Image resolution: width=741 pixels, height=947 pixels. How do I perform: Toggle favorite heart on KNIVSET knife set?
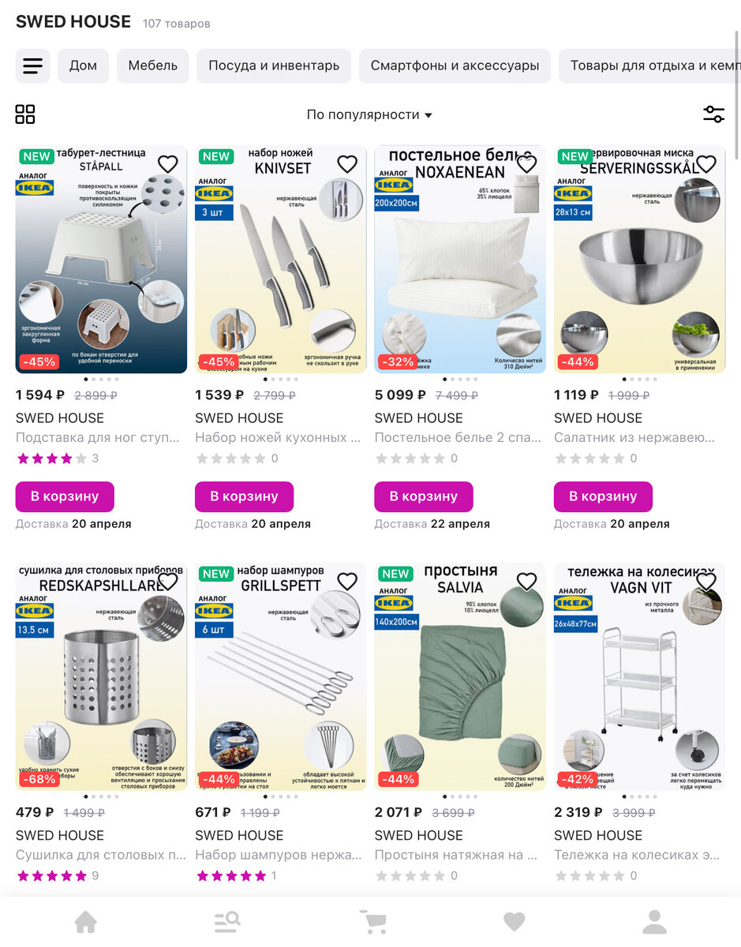(347, 164)
